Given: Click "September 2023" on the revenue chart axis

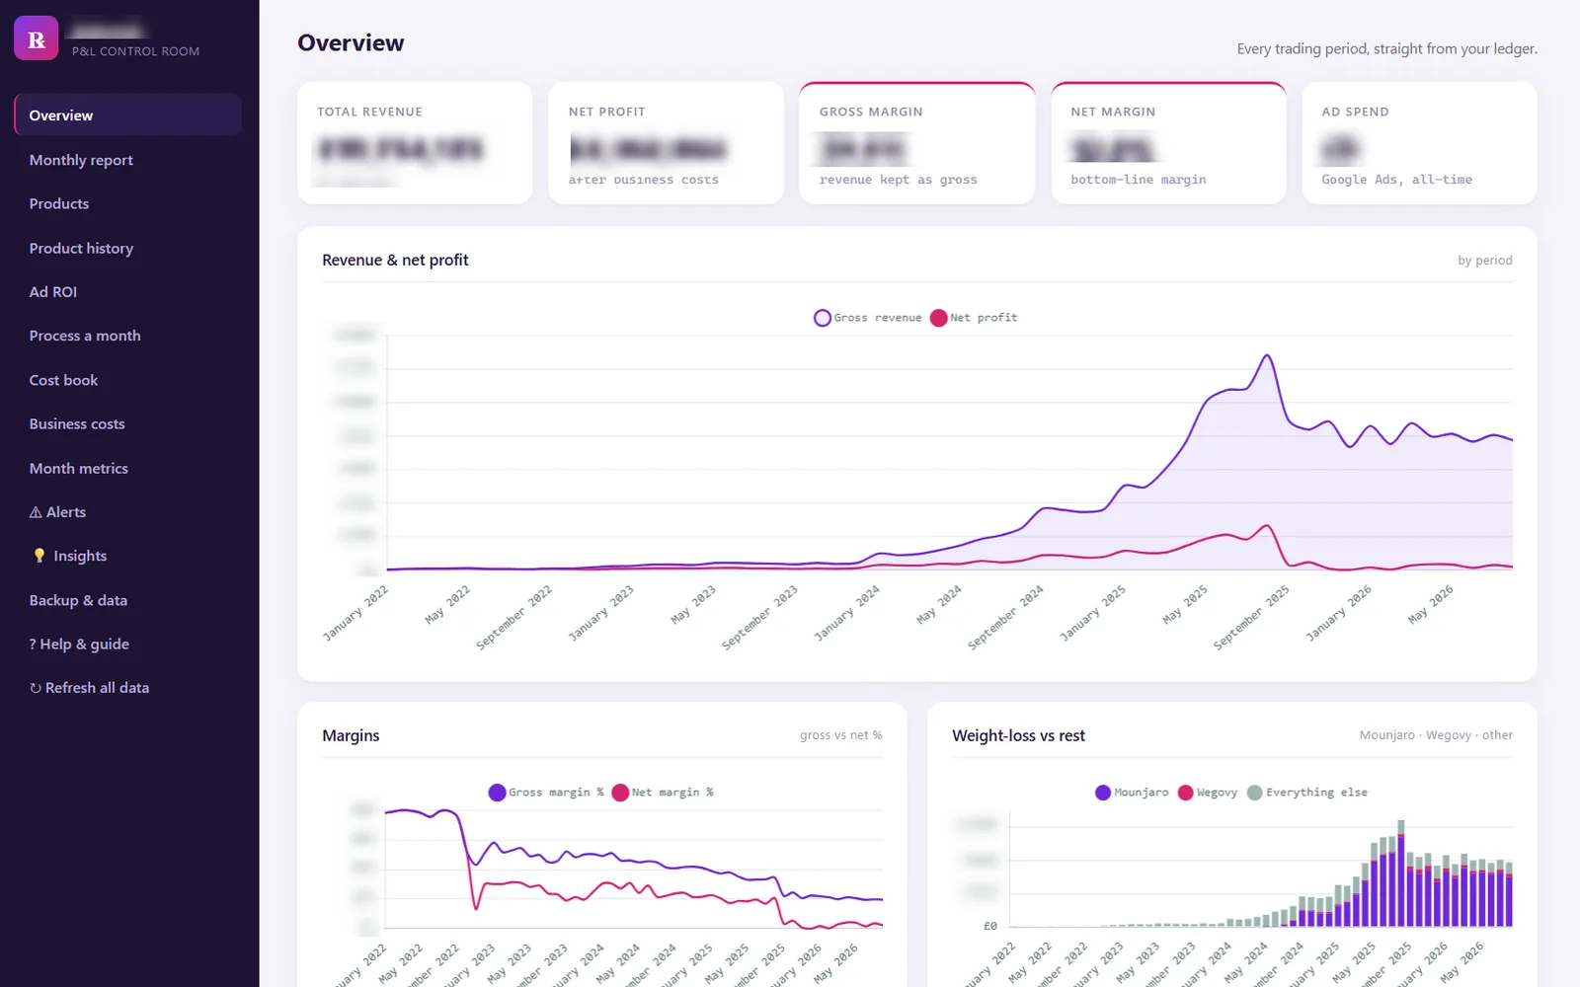Looking at the screenshot, I should click(759, 618).
